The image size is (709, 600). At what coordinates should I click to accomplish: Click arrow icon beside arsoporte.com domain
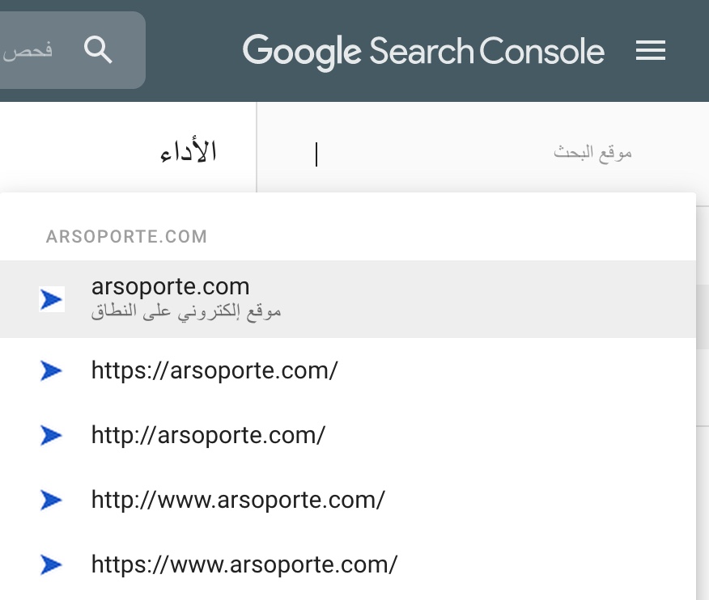pos(51,299)
